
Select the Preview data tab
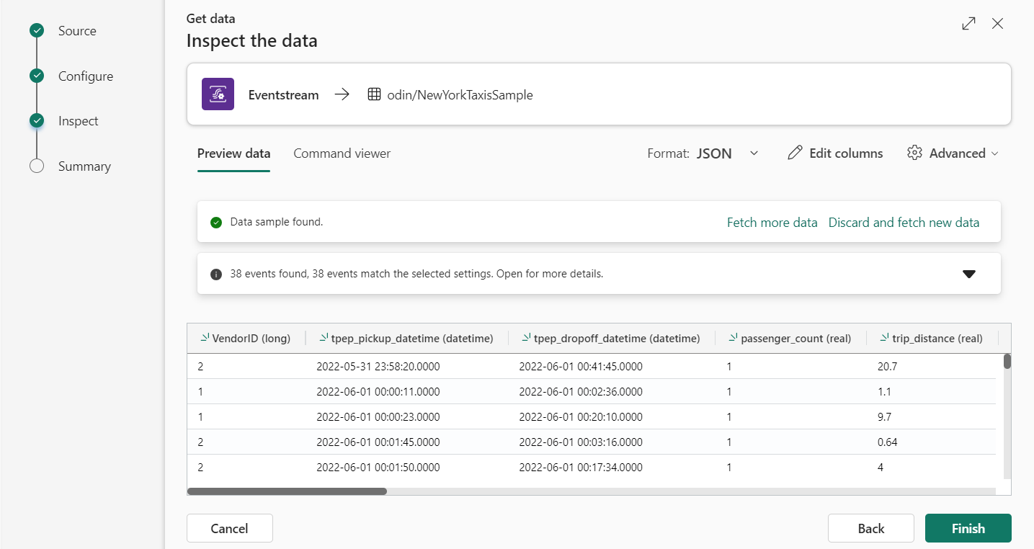[x=233, y=153]
